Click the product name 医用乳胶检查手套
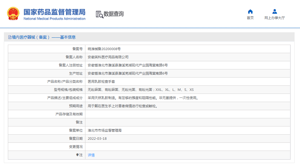Viewport: 300px width, 166px height. pyautogui.click(x=101, y=81)
